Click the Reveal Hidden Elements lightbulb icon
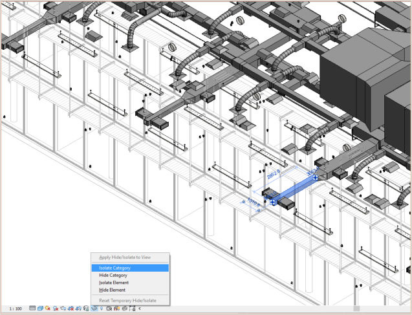412x315 pixels. tap(102, 308)
